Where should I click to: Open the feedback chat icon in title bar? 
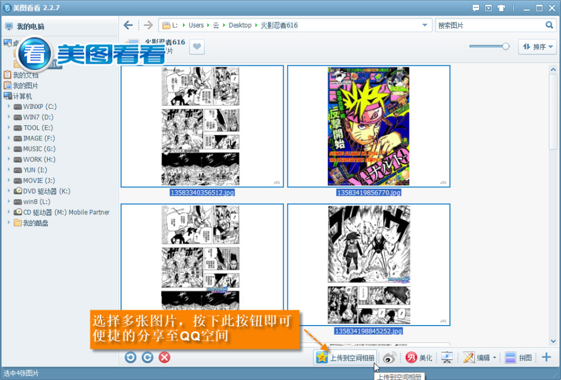pos(476,8)
